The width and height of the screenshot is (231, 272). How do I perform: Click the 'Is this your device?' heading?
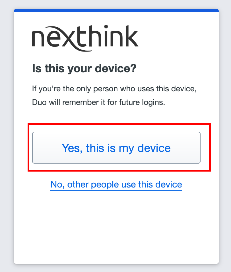point(84,69)
